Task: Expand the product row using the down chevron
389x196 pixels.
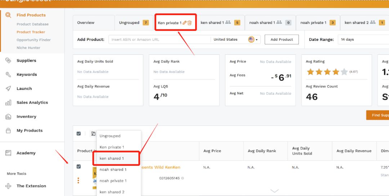Action: [274, 191]
